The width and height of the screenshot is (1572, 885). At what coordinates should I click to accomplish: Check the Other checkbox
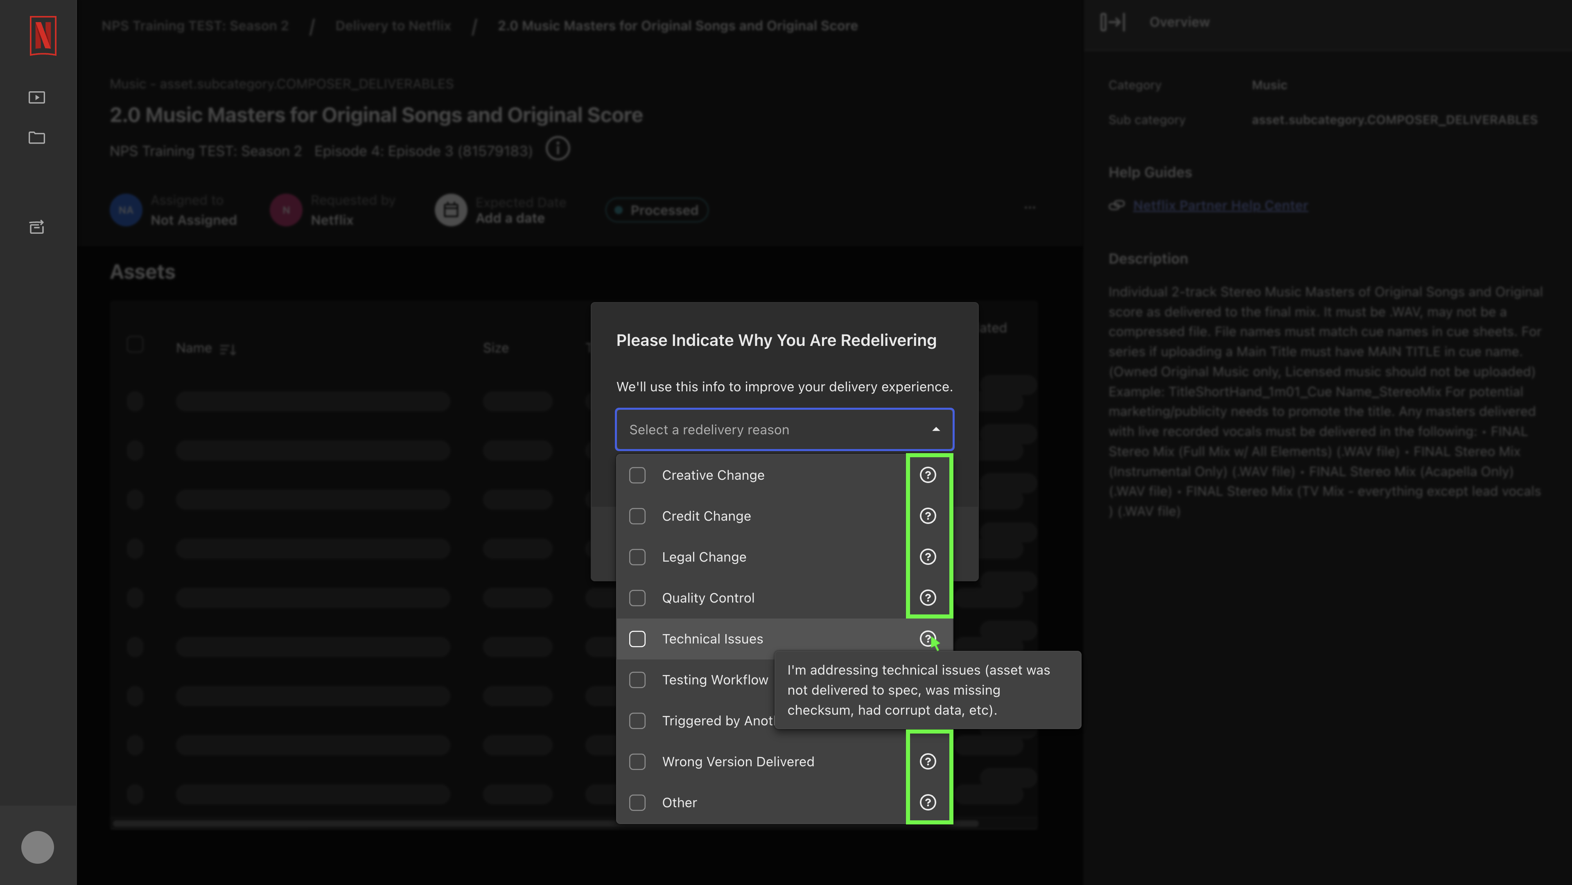pos(637,802)
